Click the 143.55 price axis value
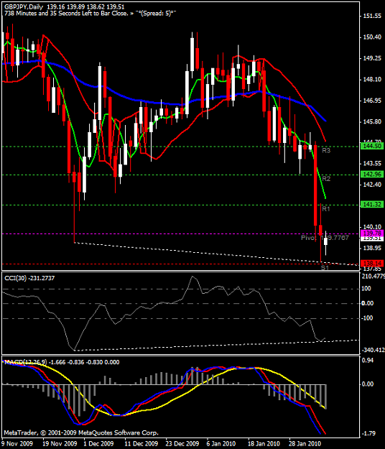The image size is (385, 449). pyautogui.click(x=372, y=164)
